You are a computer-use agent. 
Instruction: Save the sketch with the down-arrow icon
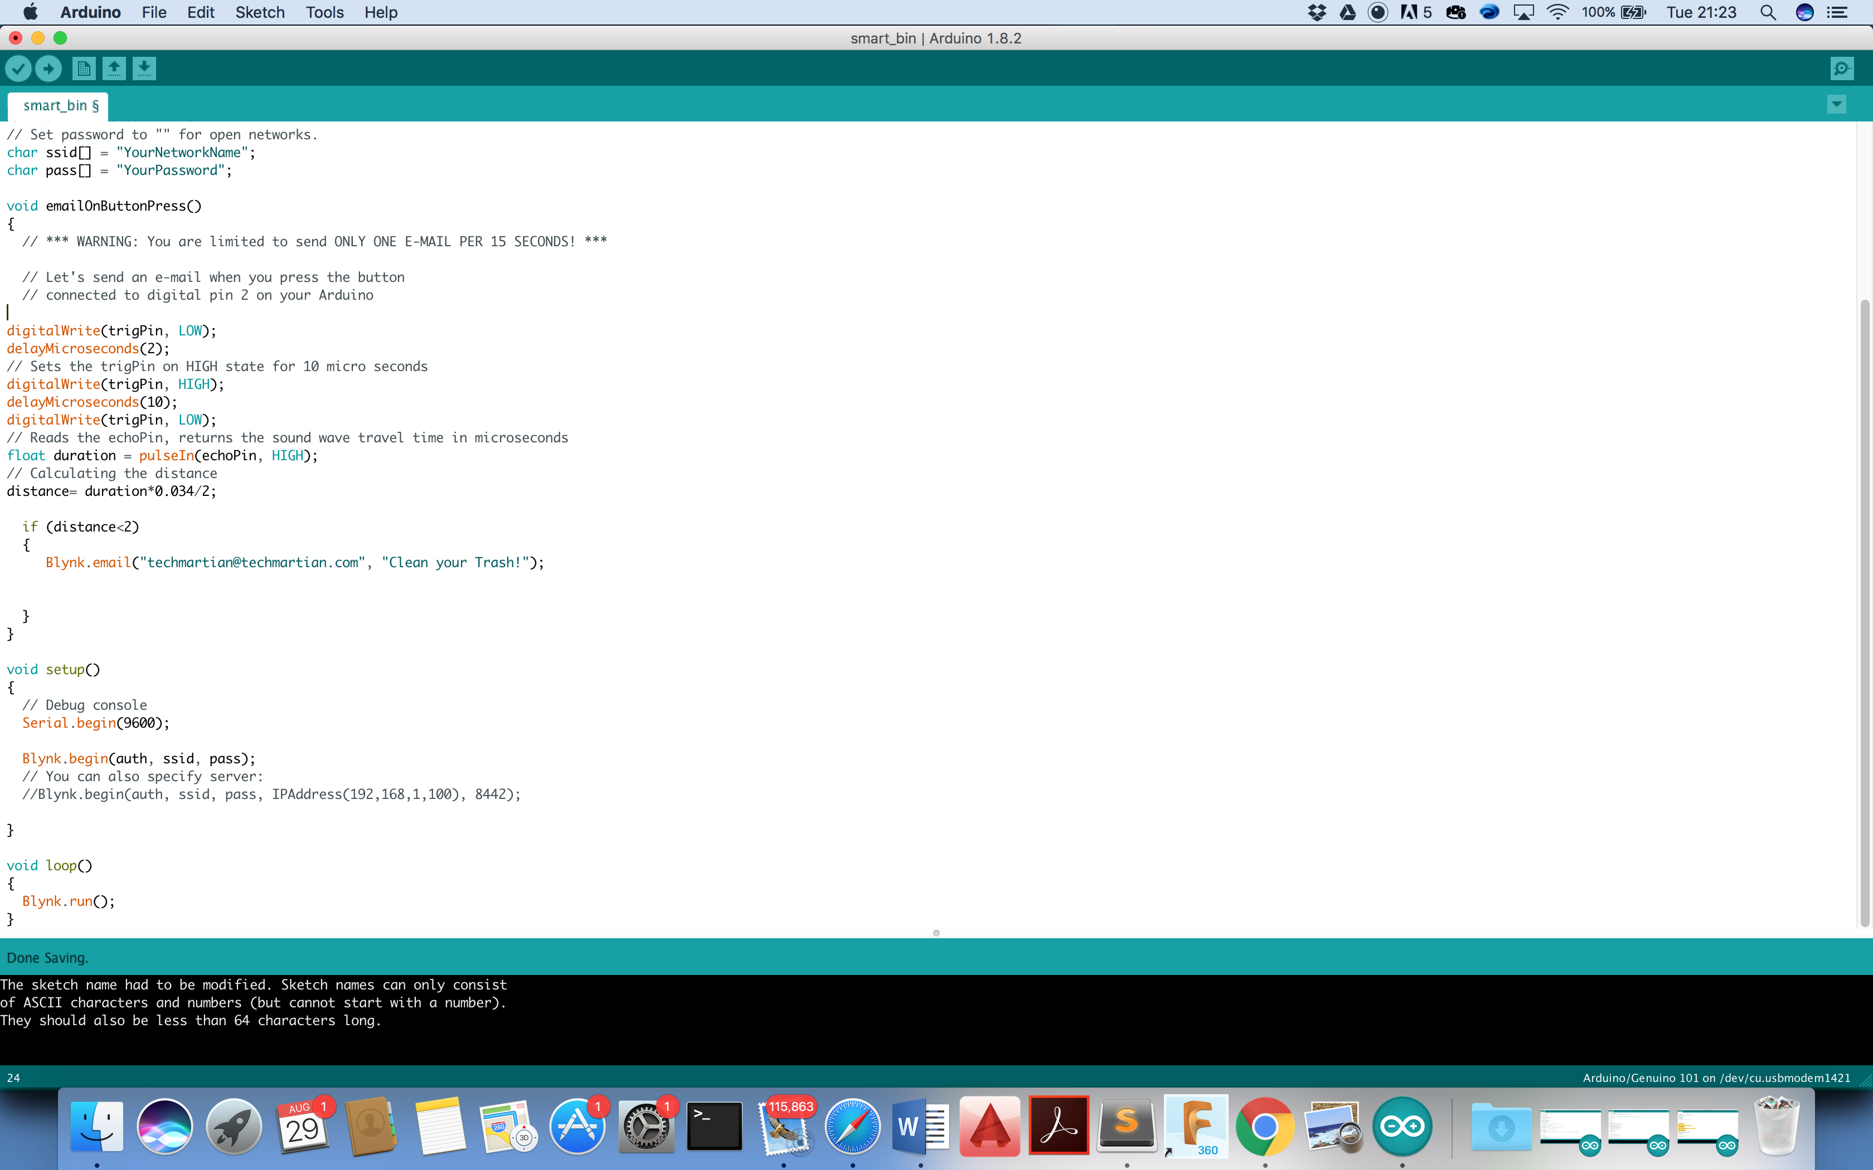[x=144, y=69]
